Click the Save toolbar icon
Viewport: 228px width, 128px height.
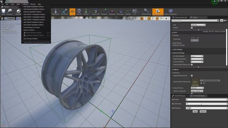coord(3,11)
